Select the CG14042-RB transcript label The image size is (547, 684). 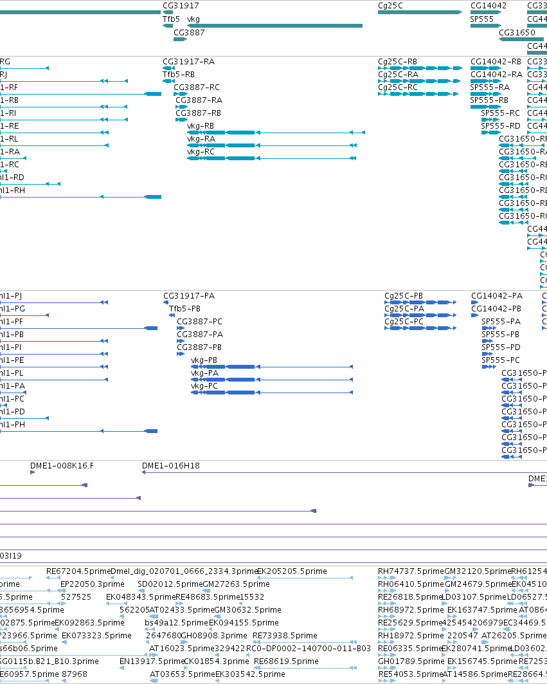(x=496, y=62)
